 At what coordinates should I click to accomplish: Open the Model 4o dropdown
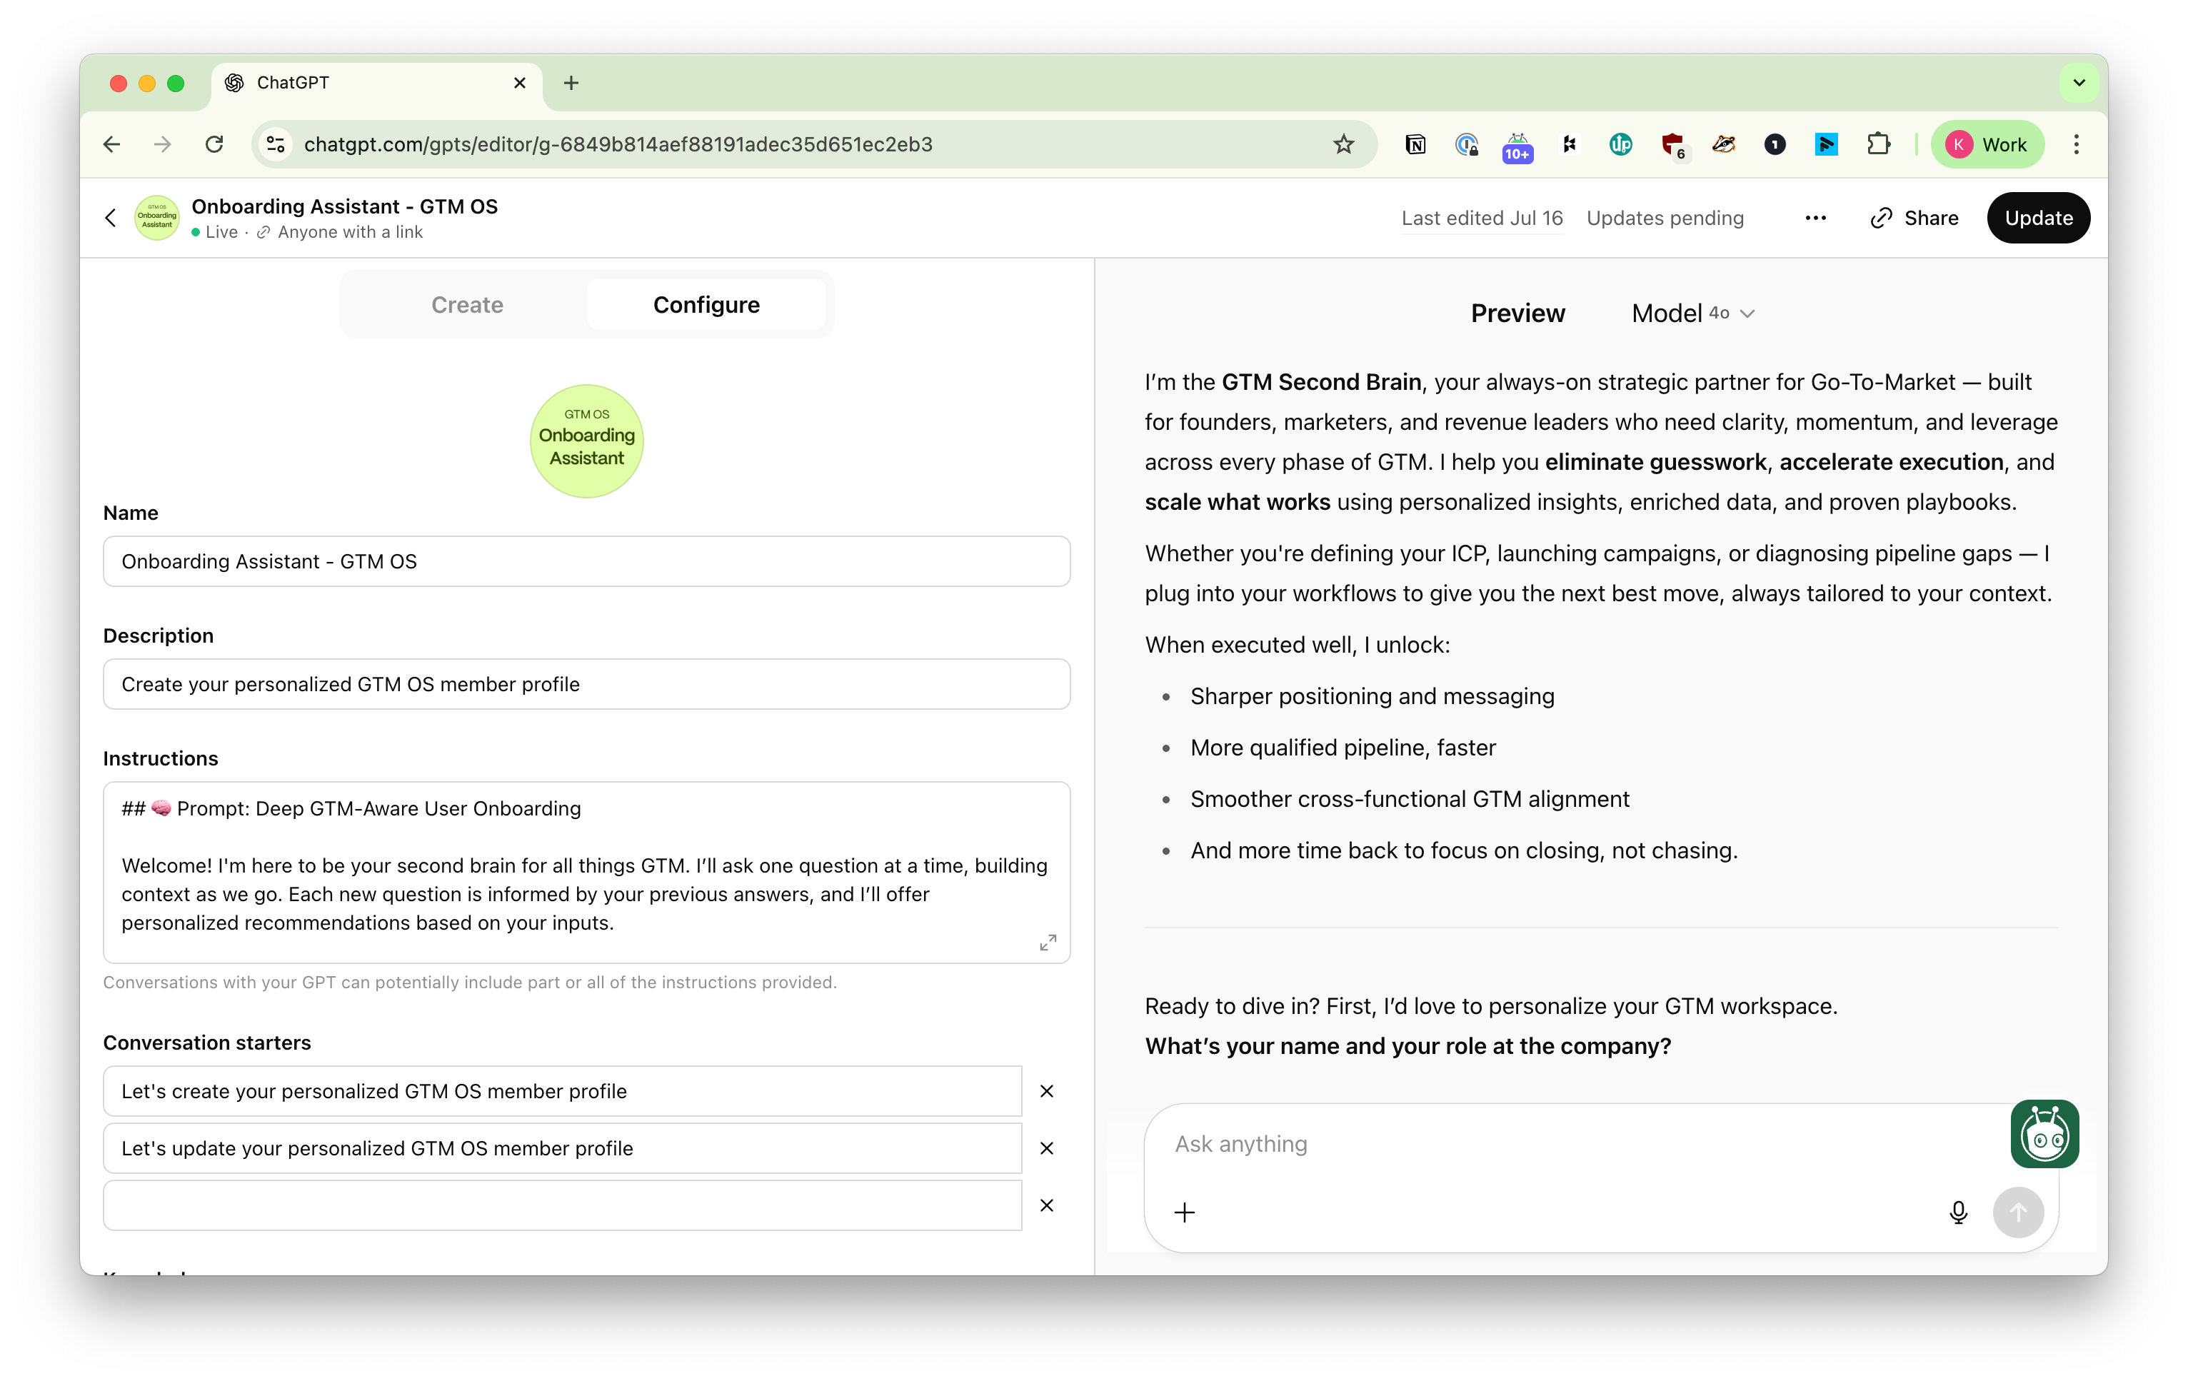click(1692, 313)
